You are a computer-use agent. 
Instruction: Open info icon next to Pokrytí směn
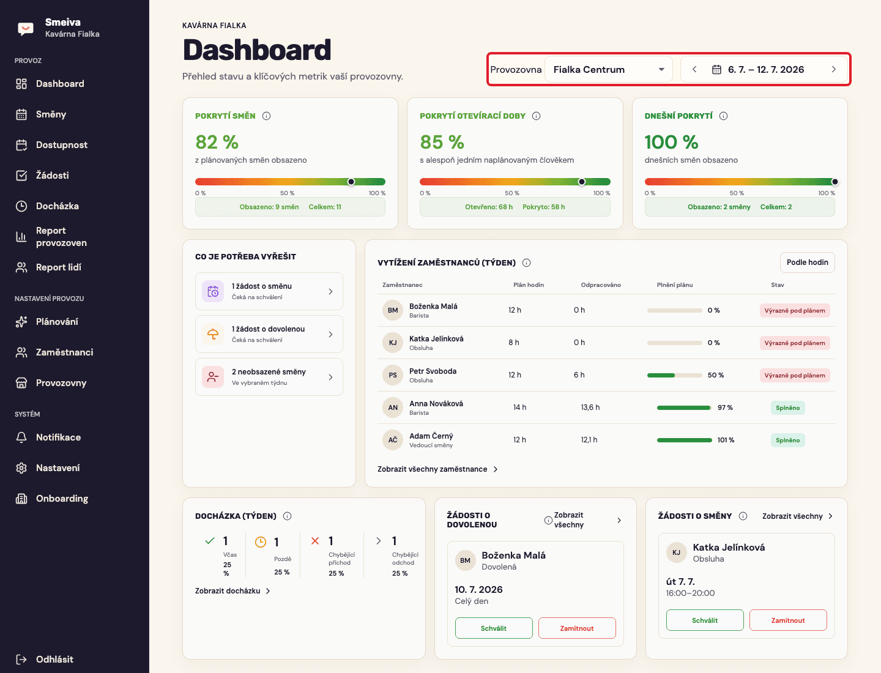pyautogui.click(x=267, y=116)
